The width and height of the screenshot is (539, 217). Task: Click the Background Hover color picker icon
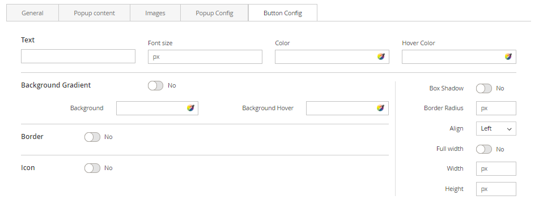tap(380, 108)
